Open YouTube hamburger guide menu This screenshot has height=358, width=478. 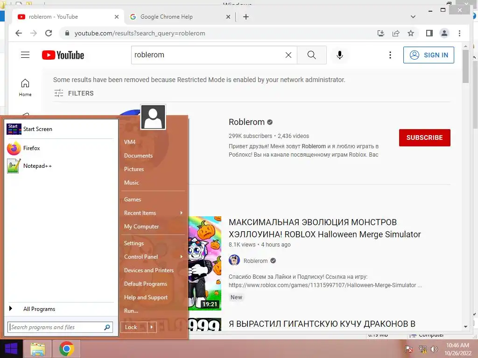pos(25,55)
